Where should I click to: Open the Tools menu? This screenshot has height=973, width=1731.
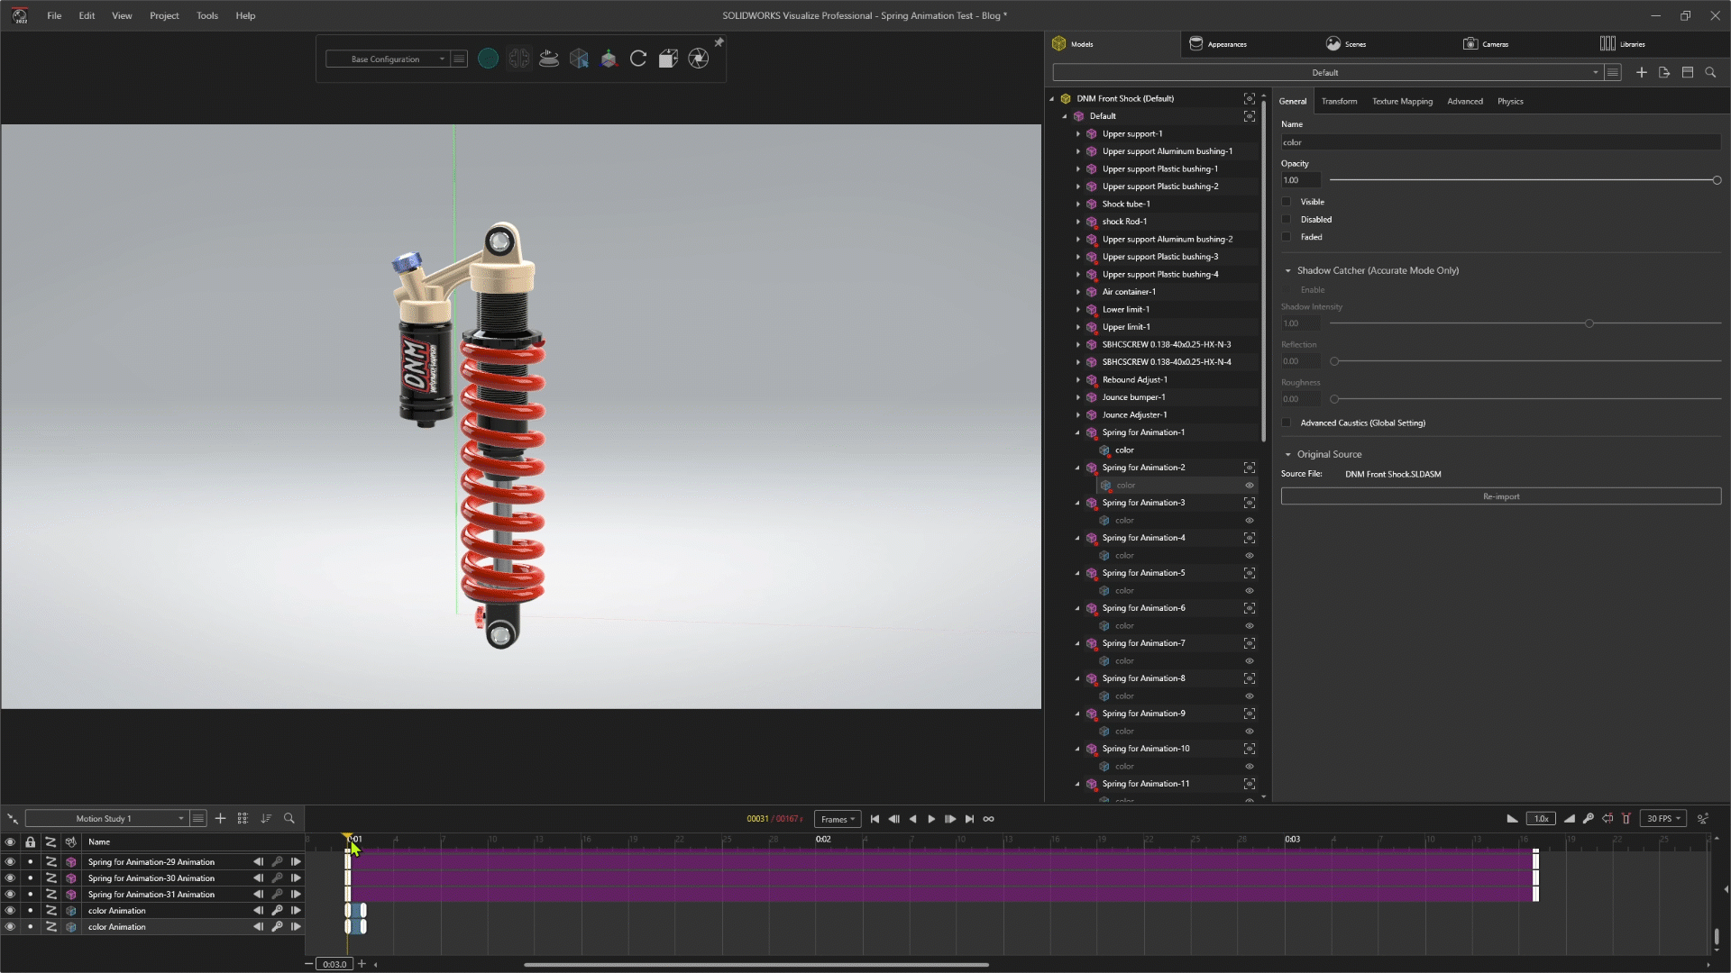pos(207,15)
